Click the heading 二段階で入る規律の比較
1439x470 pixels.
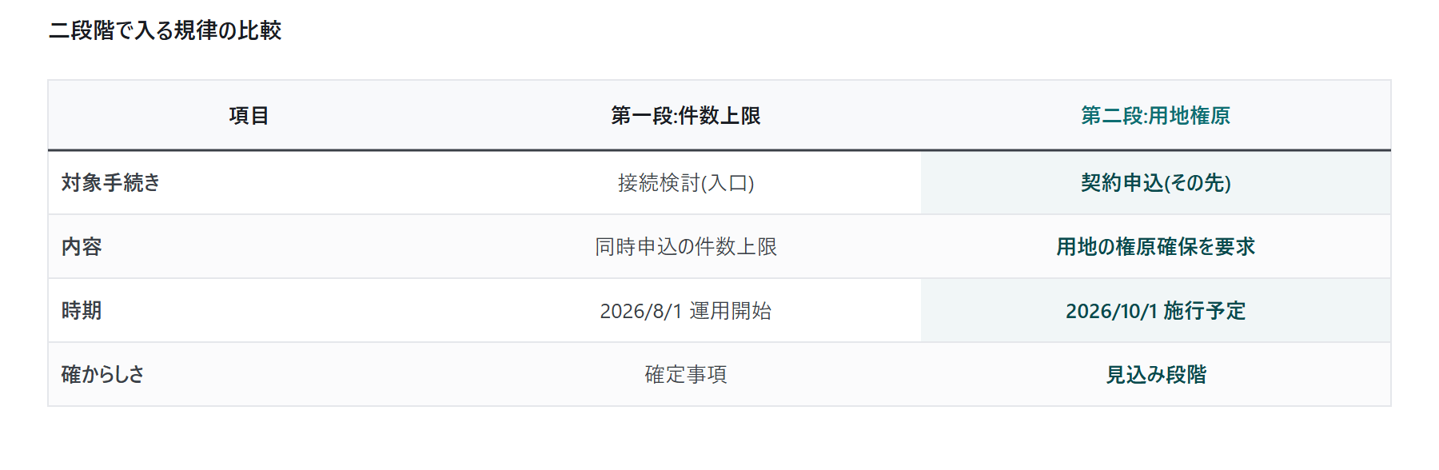165,30
